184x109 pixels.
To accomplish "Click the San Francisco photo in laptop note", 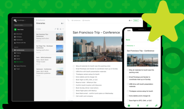I will [97, 49].
